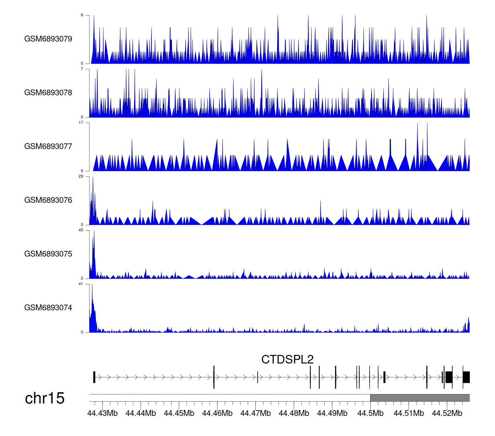Select the GSM6893074 track name
495x436 pixels.
pyautogui.click(x=48, y=308)
